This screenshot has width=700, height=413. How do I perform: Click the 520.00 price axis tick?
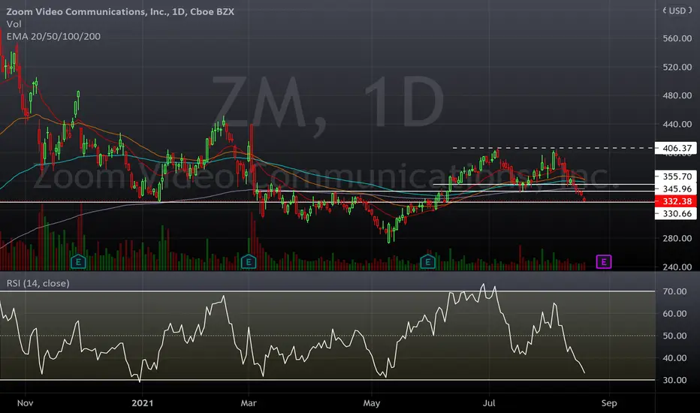coord(677,67)
